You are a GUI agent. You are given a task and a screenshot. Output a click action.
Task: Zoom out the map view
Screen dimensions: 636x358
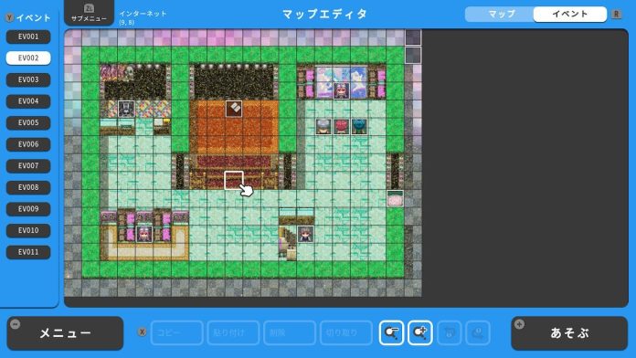[x=391, y=332]
